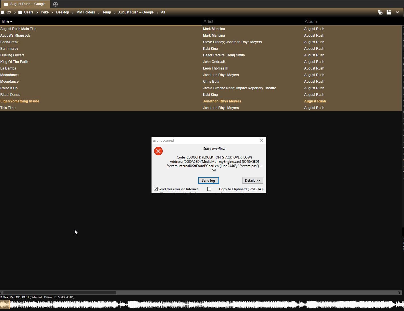Seek in the waveform progress bar
The width and height of the screenshot is (404, 311).
pyautogui.click(x=200, y=305)
